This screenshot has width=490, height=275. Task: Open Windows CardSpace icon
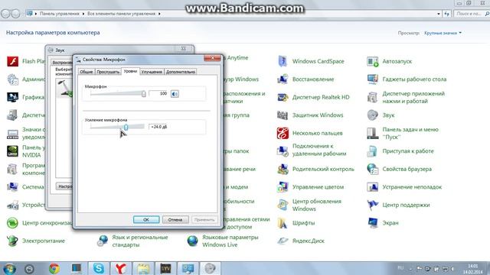coord(283,61)
